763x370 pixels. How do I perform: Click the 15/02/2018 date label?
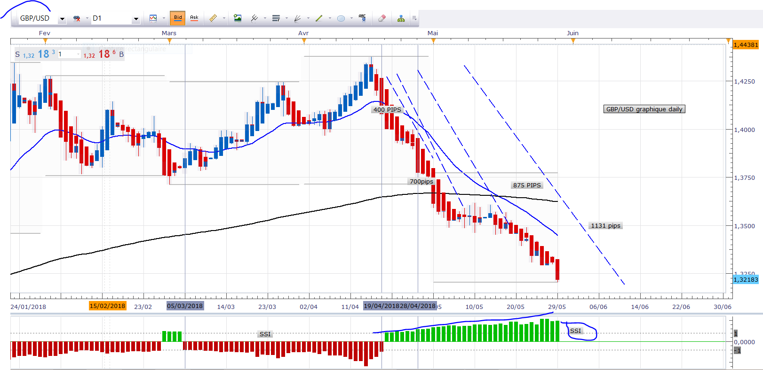point(107,306)
